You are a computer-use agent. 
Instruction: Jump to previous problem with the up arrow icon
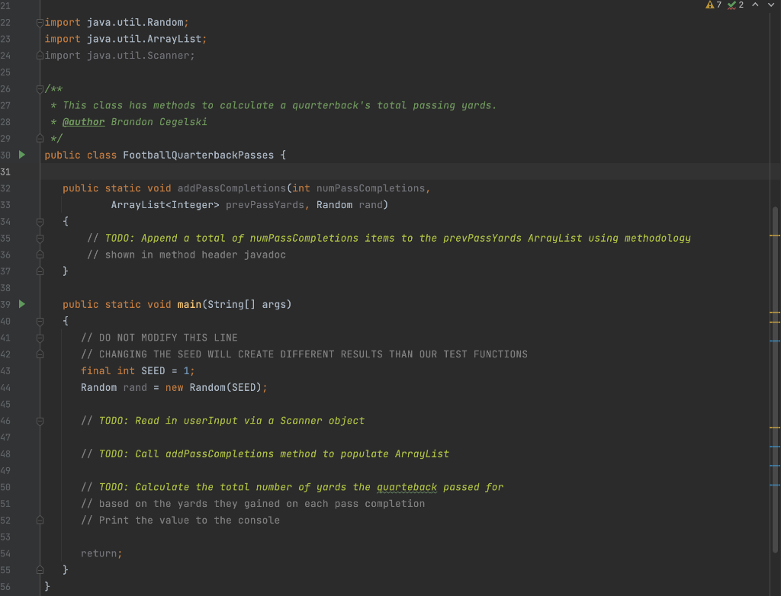pos(754,5)
